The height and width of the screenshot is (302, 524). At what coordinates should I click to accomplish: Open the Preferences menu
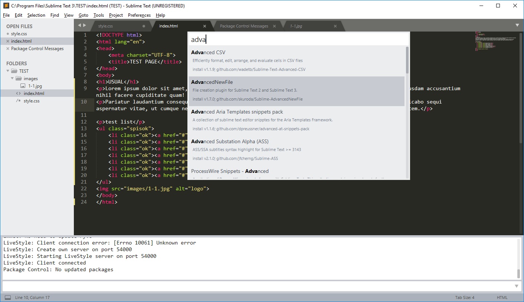(x=139, y=15)
